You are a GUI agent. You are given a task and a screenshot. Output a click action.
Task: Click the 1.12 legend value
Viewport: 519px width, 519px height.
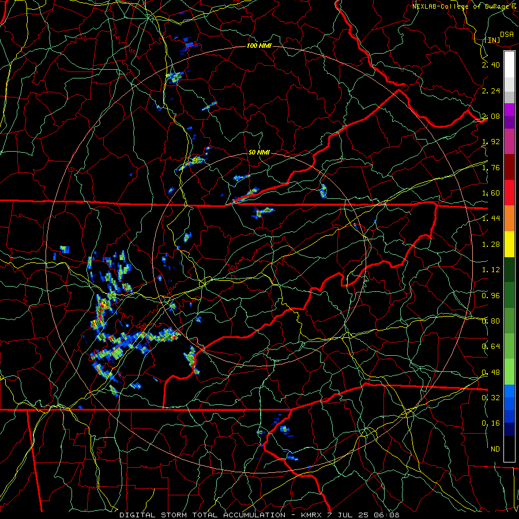[x=491, y=270]
